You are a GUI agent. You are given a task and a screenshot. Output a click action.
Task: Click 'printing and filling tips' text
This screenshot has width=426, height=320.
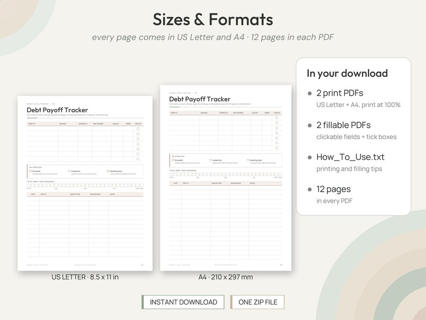tap(349, 169)
